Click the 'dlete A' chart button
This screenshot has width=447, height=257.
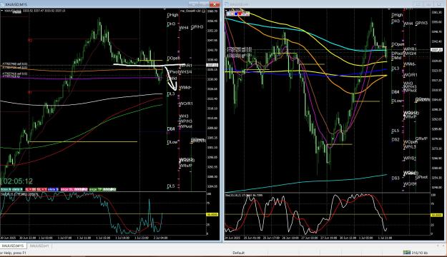point(17,189)
